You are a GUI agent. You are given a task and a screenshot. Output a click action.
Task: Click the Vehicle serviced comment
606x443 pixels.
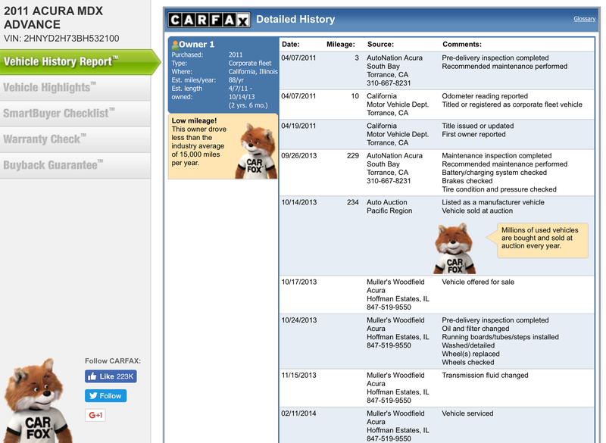[467, 413]
